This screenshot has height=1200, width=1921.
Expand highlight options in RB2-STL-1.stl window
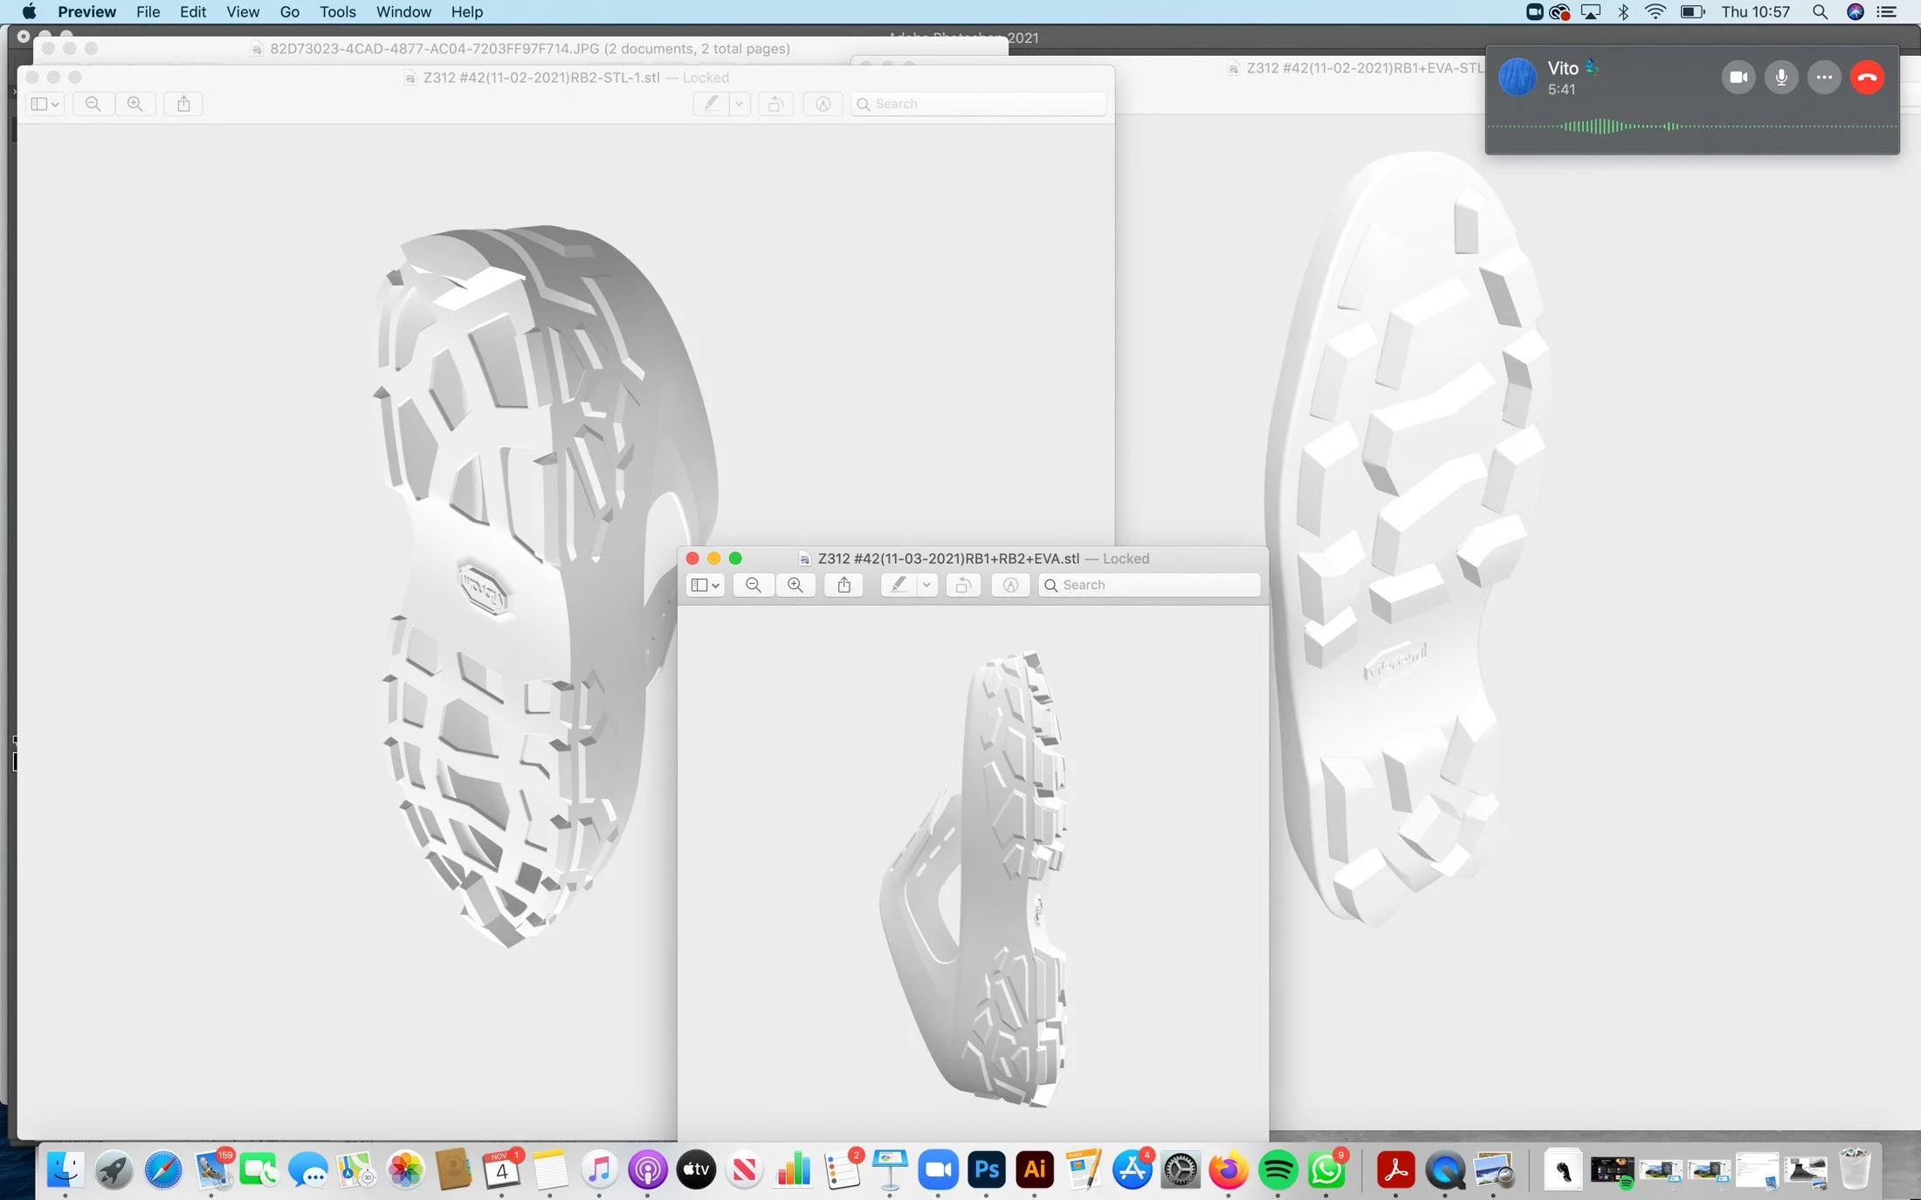740,104
